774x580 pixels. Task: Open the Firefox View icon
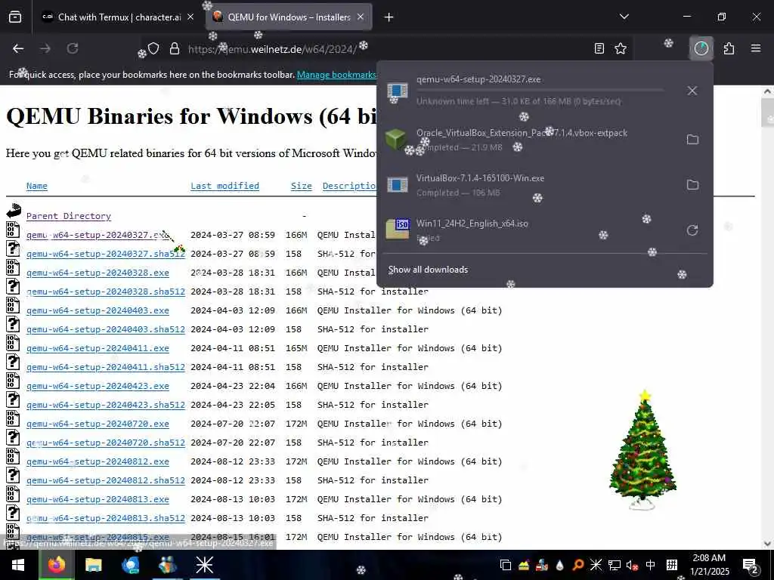tap(15, 17)
